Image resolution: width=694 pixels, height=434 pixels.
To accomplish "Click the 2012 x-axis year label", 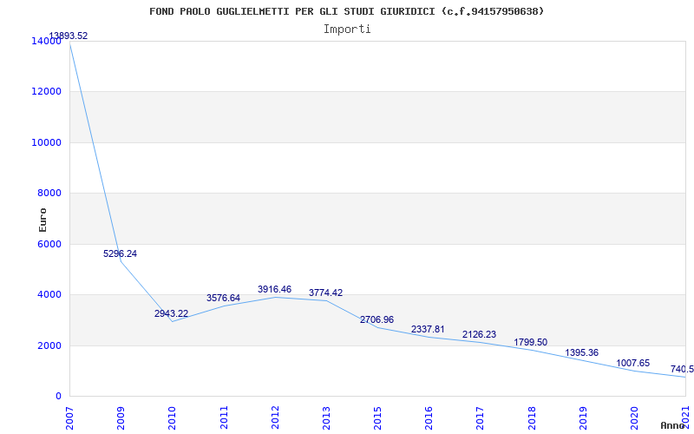I will (x=275, y=418).
